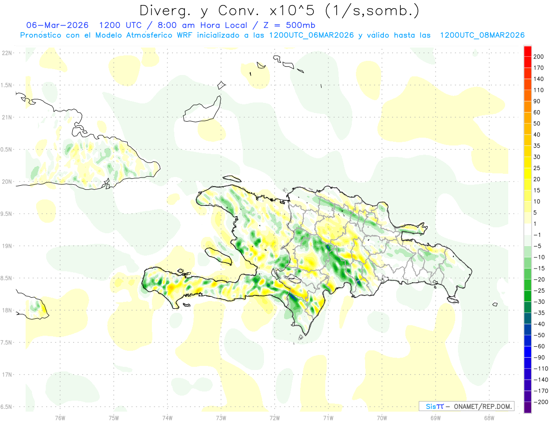This screenshot has height=424, width=549.
Task: Click the legend value '140'
Action: 539,79
